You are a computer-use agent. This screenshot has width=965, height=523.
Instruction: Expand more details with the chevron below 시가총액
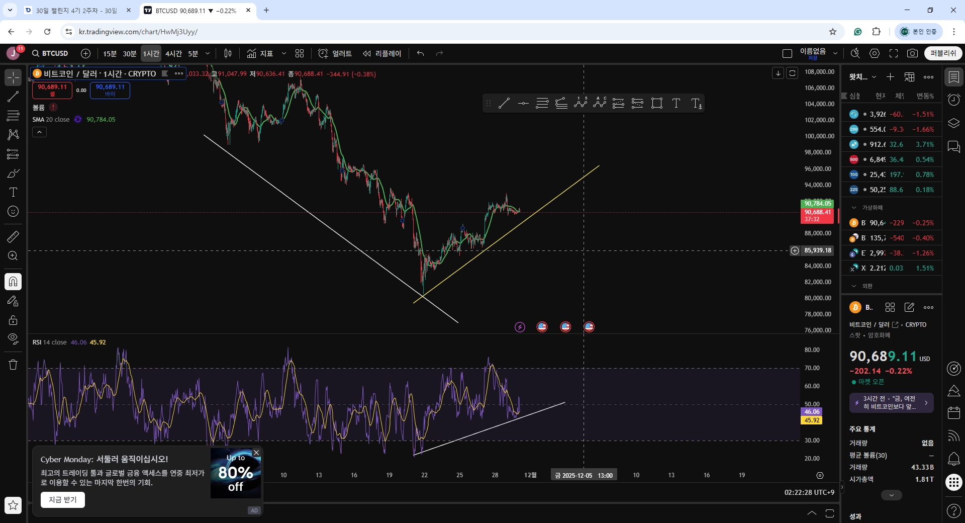click(x=891, y=495)
